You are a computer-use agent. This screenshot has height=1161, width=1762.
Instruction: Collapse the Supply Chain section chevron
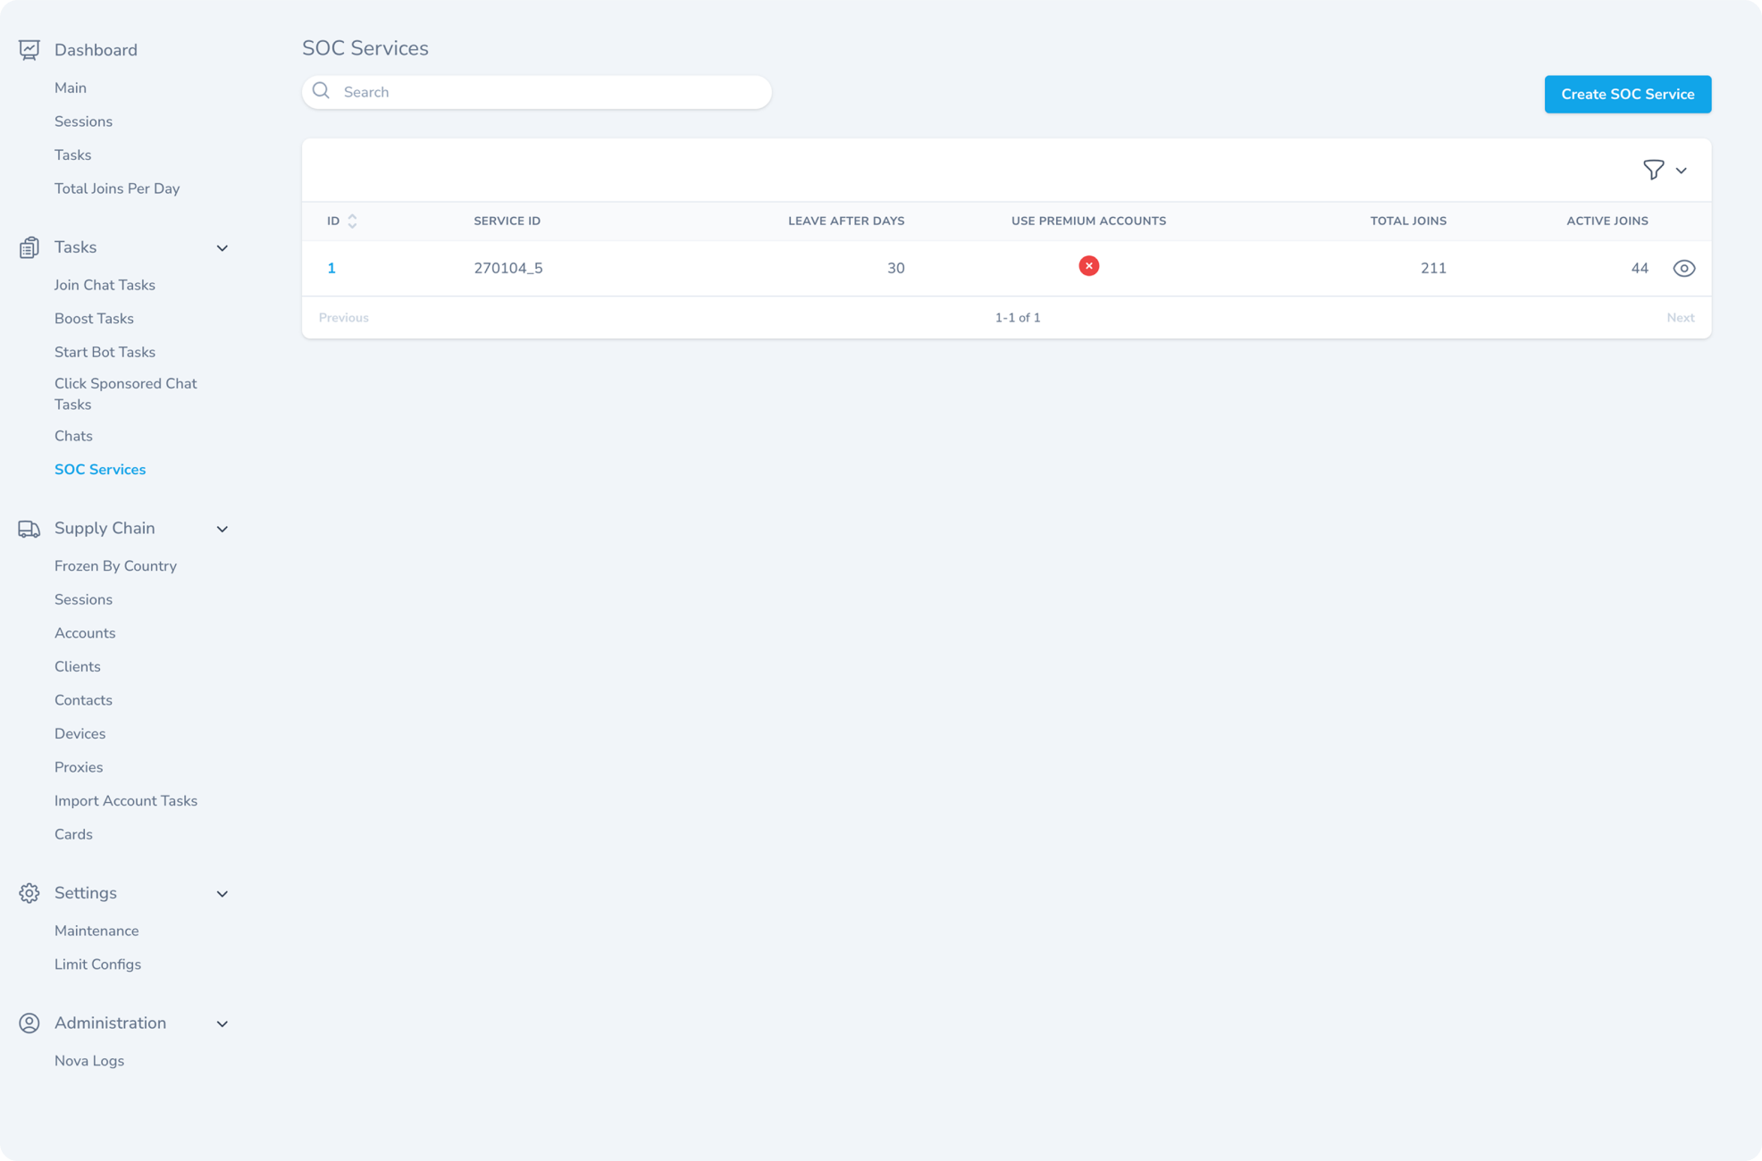coord(222,529)
